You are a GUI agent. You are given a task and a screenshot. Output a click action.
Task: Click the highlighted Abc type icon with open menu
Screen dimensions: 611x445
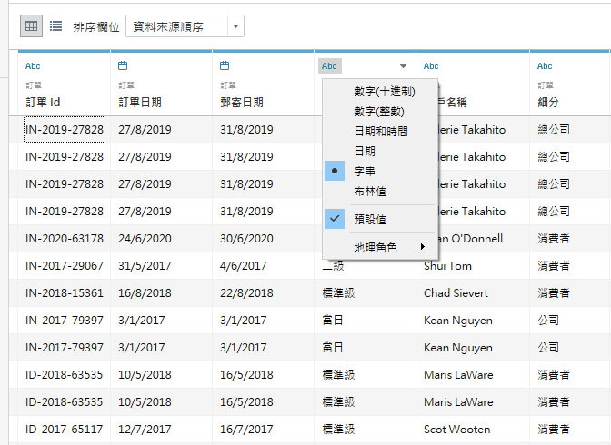(x=329, y=66)
